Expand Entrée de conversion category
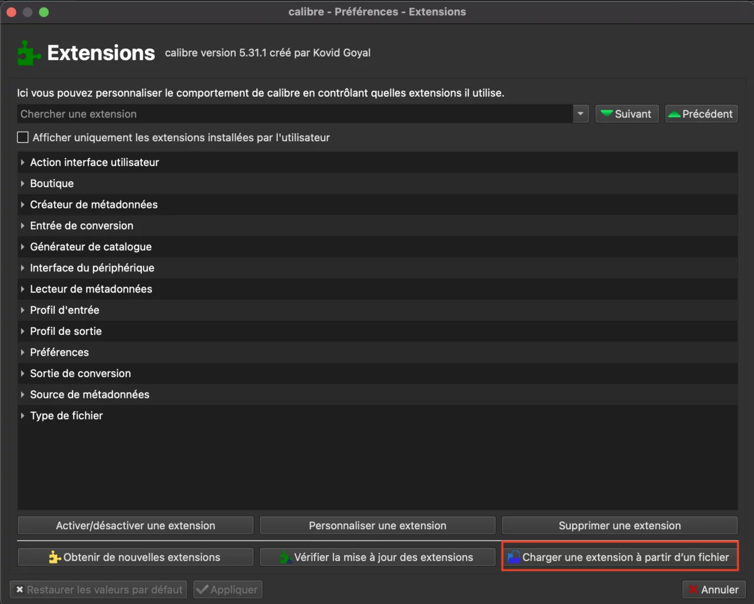754x604 pixels. (22, 225)
